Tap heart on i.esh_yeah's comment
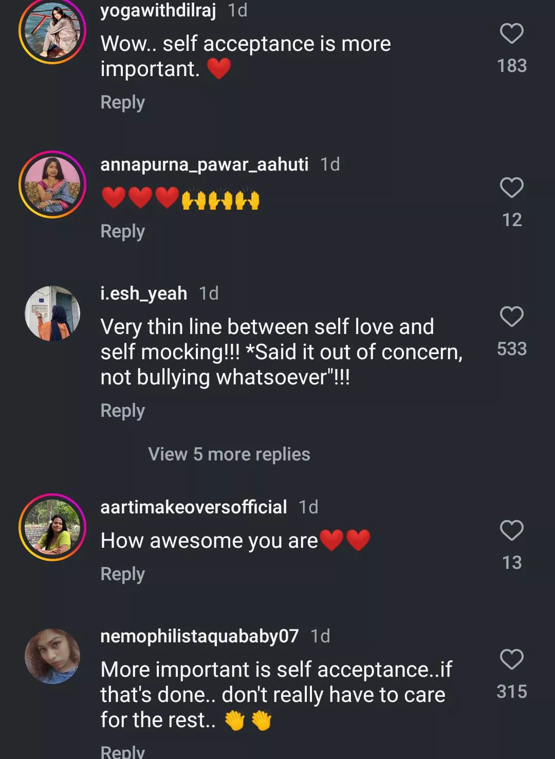This screenshot has height=759, width=555. [x=511, y=317]
